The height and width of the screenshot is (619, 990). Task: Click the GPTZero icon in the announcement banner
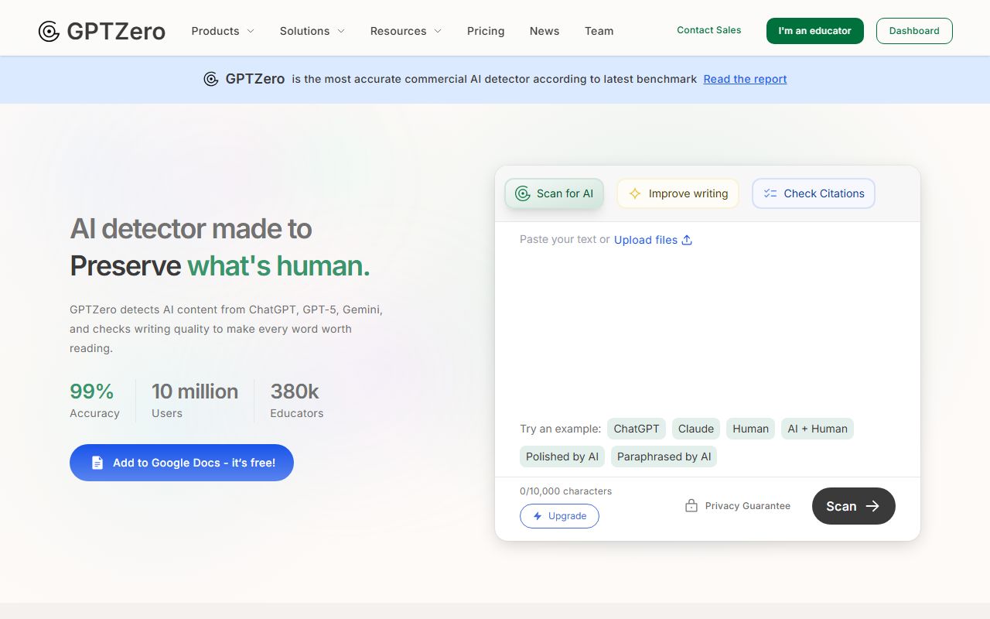click(210, 79)
